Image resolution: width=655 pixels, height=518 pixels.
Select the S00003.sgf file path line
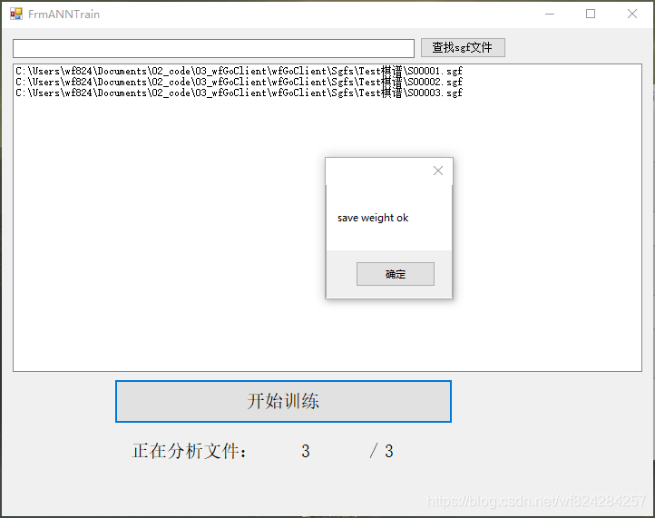(x=239, y=93)
